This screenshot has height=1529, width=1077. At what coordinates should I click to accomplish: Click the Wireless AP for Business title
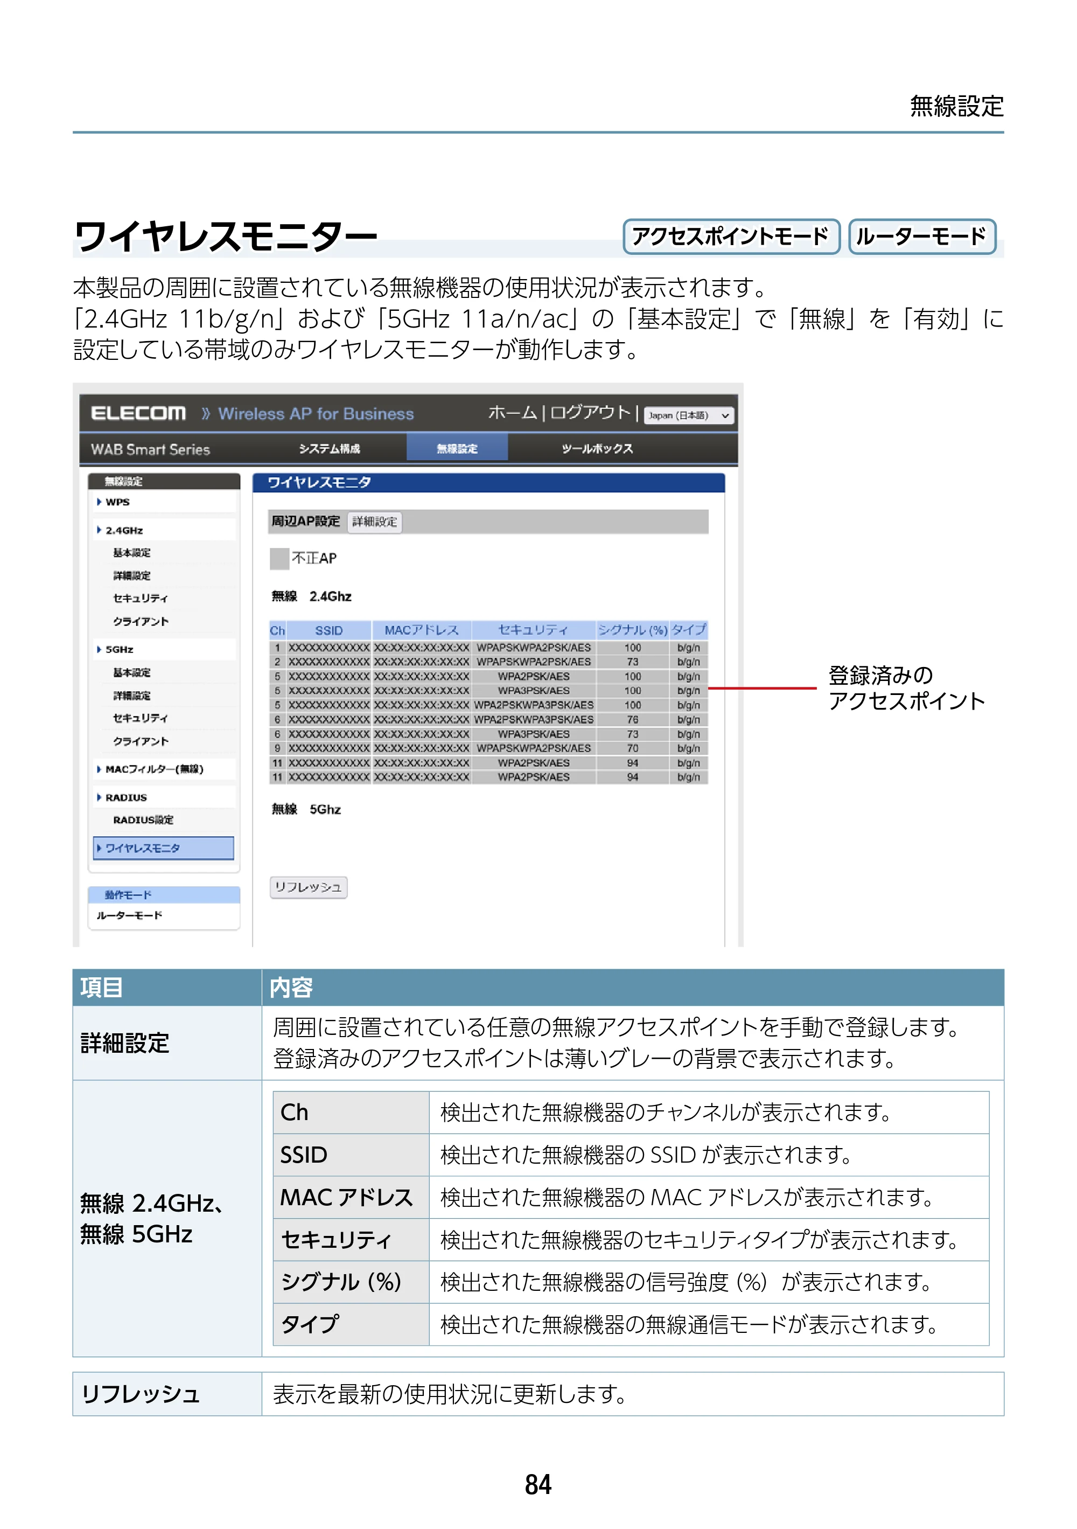[x=316, y=414]
